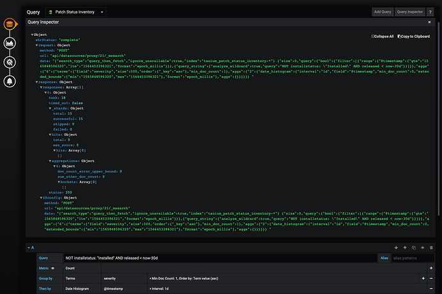Move query A down

397,247
